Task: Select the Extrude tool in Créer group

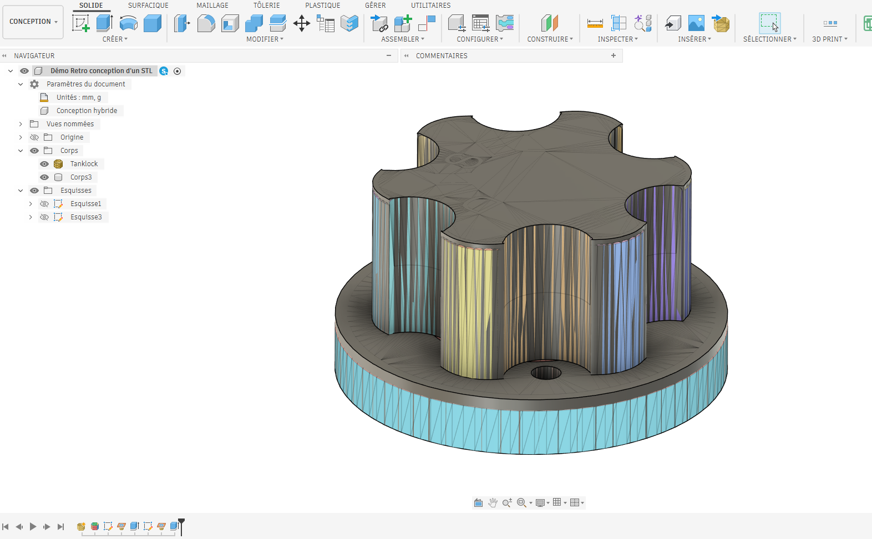Action: point(104,23)
